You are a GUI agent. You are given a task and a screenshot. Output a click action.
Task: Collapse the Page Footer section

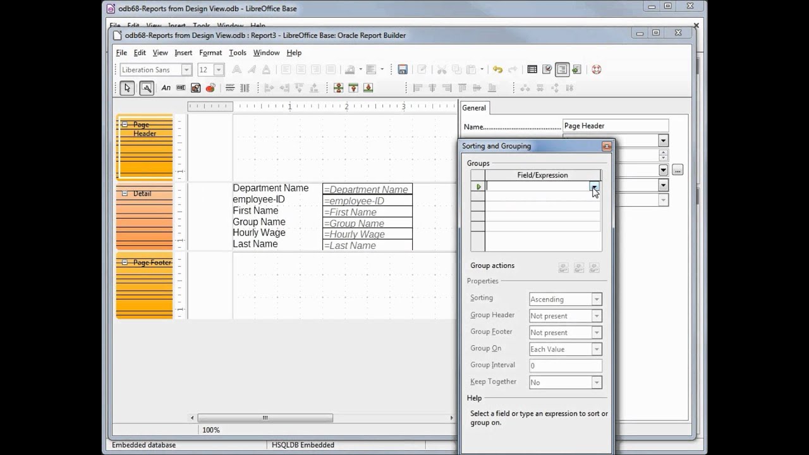pyautogui.click(x=125, y=262)
